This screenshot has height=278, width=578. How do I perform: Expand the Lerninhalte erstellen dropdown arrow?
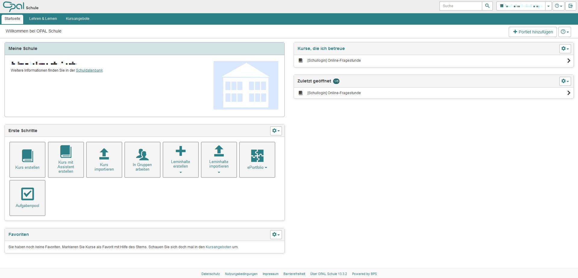point(181,172)
